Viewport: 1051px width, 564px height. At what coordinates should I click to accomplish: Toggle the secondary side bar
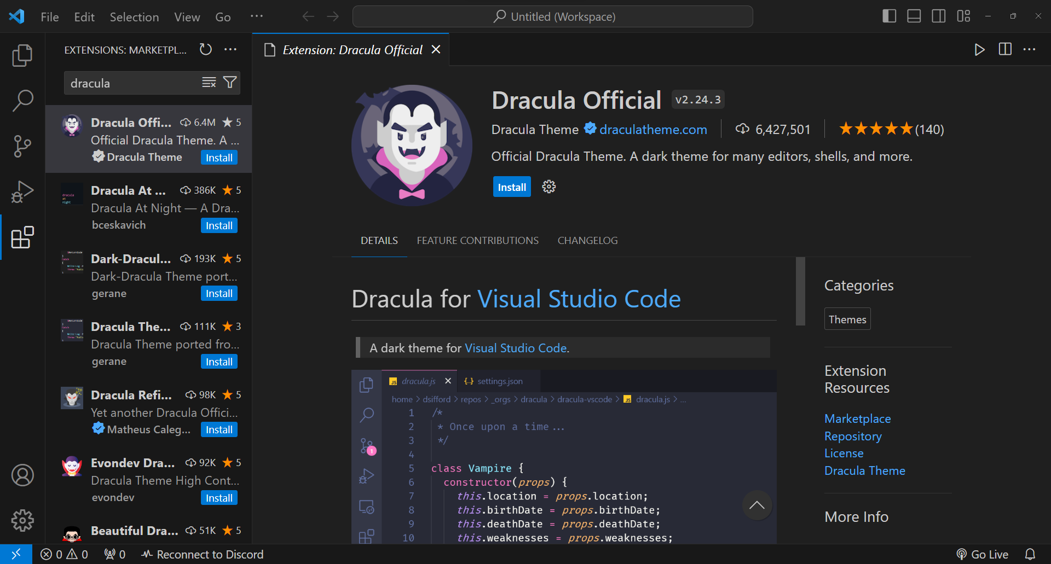938,16
